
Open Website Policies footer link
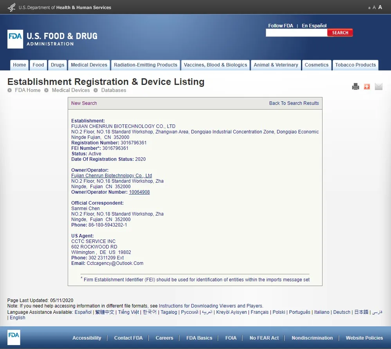pos(364,338)
